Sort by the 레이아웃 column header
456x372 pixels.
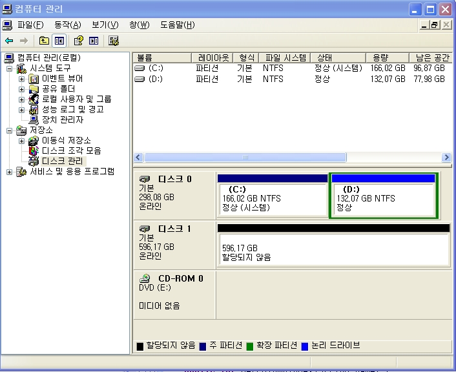click(x=212, y=57)
